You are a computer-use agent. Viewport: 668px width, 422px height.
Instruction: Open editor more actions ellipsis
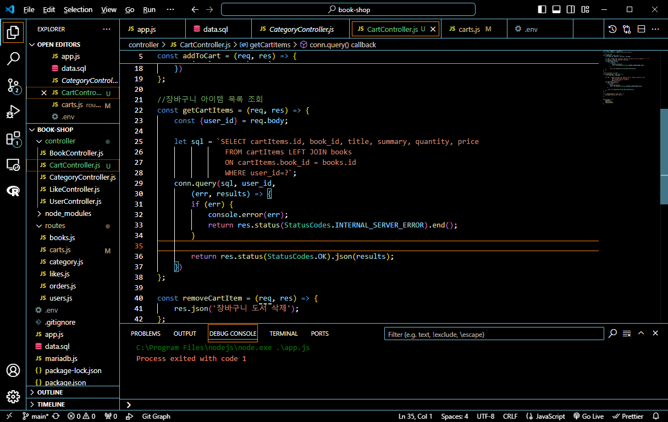pos(655,29)
